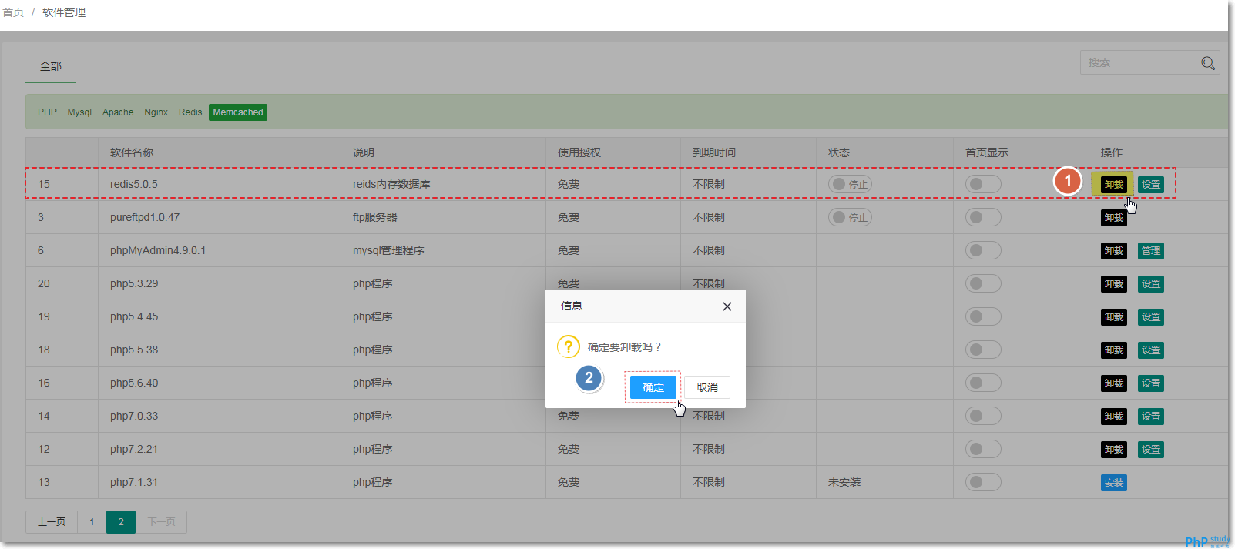Click 取消 in the confirm dialog

pyautogui.click(x=706, y=387)
